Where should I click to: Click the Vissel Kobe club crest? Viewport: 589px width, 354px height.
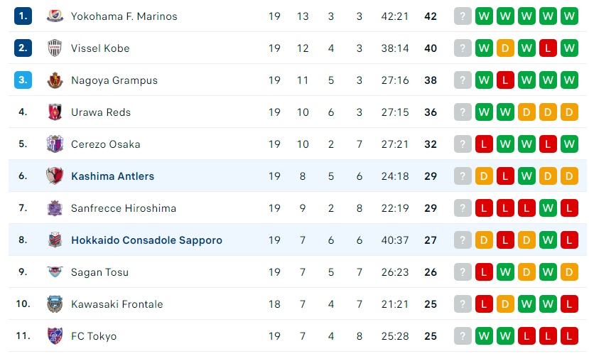pyautogui.click(x=55, y=48)
